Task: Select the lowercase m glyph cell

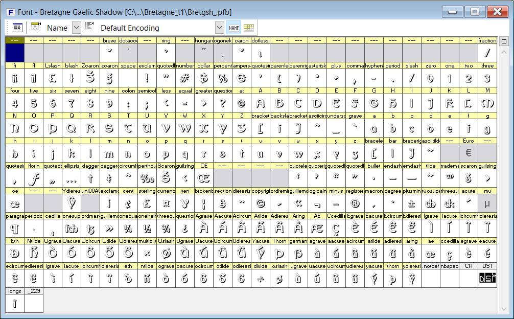Action: pyautogui.click(x=109, y=153)
